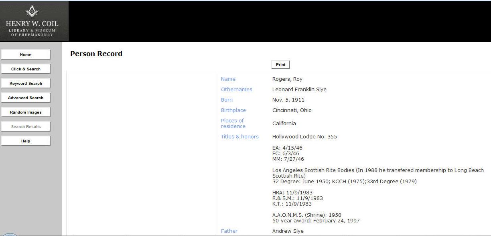The width and height of the screenshot is (491, 236).
Task: Open the Keyword Search page
Action: [26, 84]
